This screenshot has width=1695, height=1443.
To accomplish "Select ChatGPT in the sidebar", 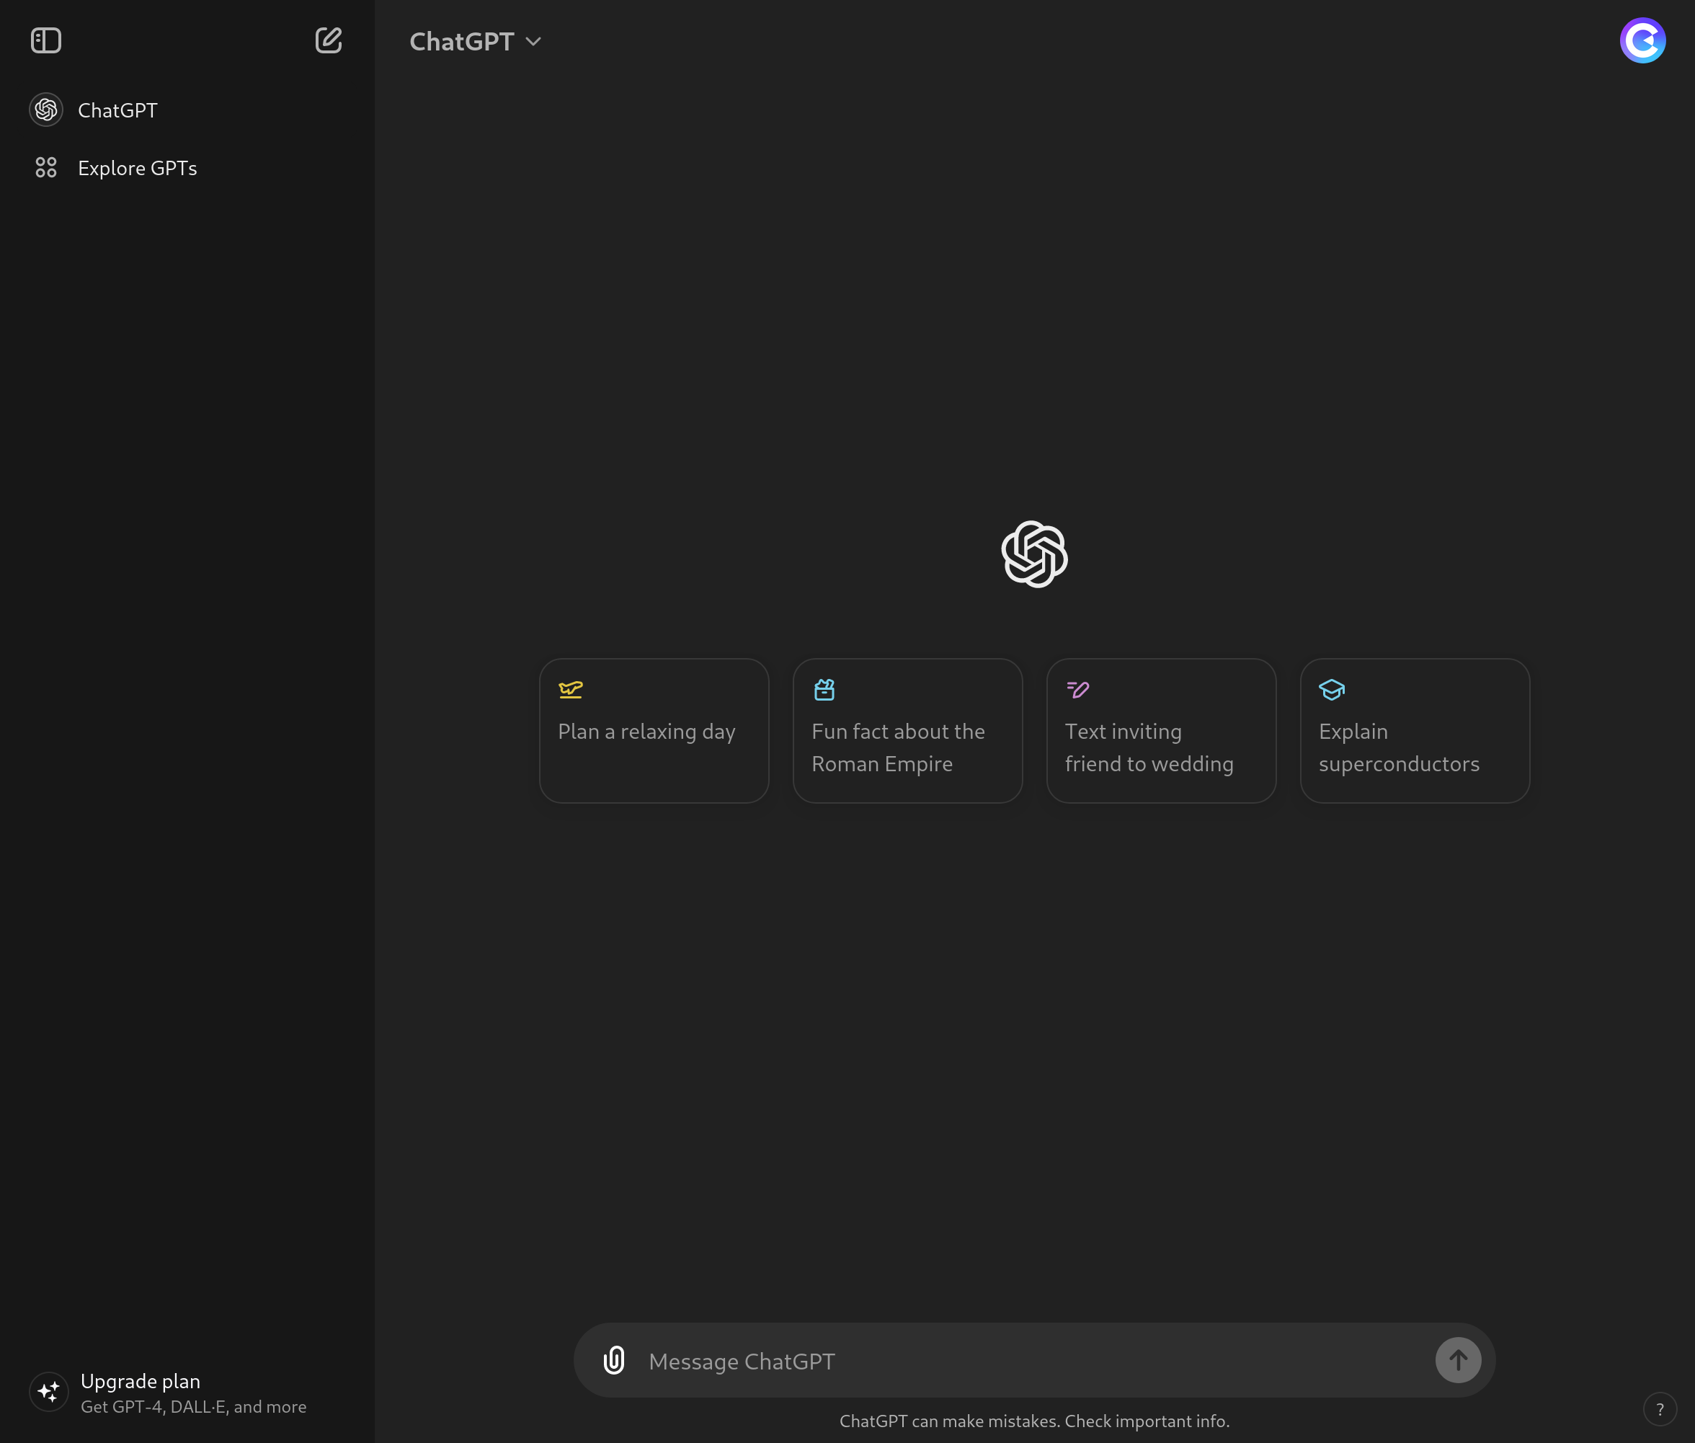I will (117, 110).
